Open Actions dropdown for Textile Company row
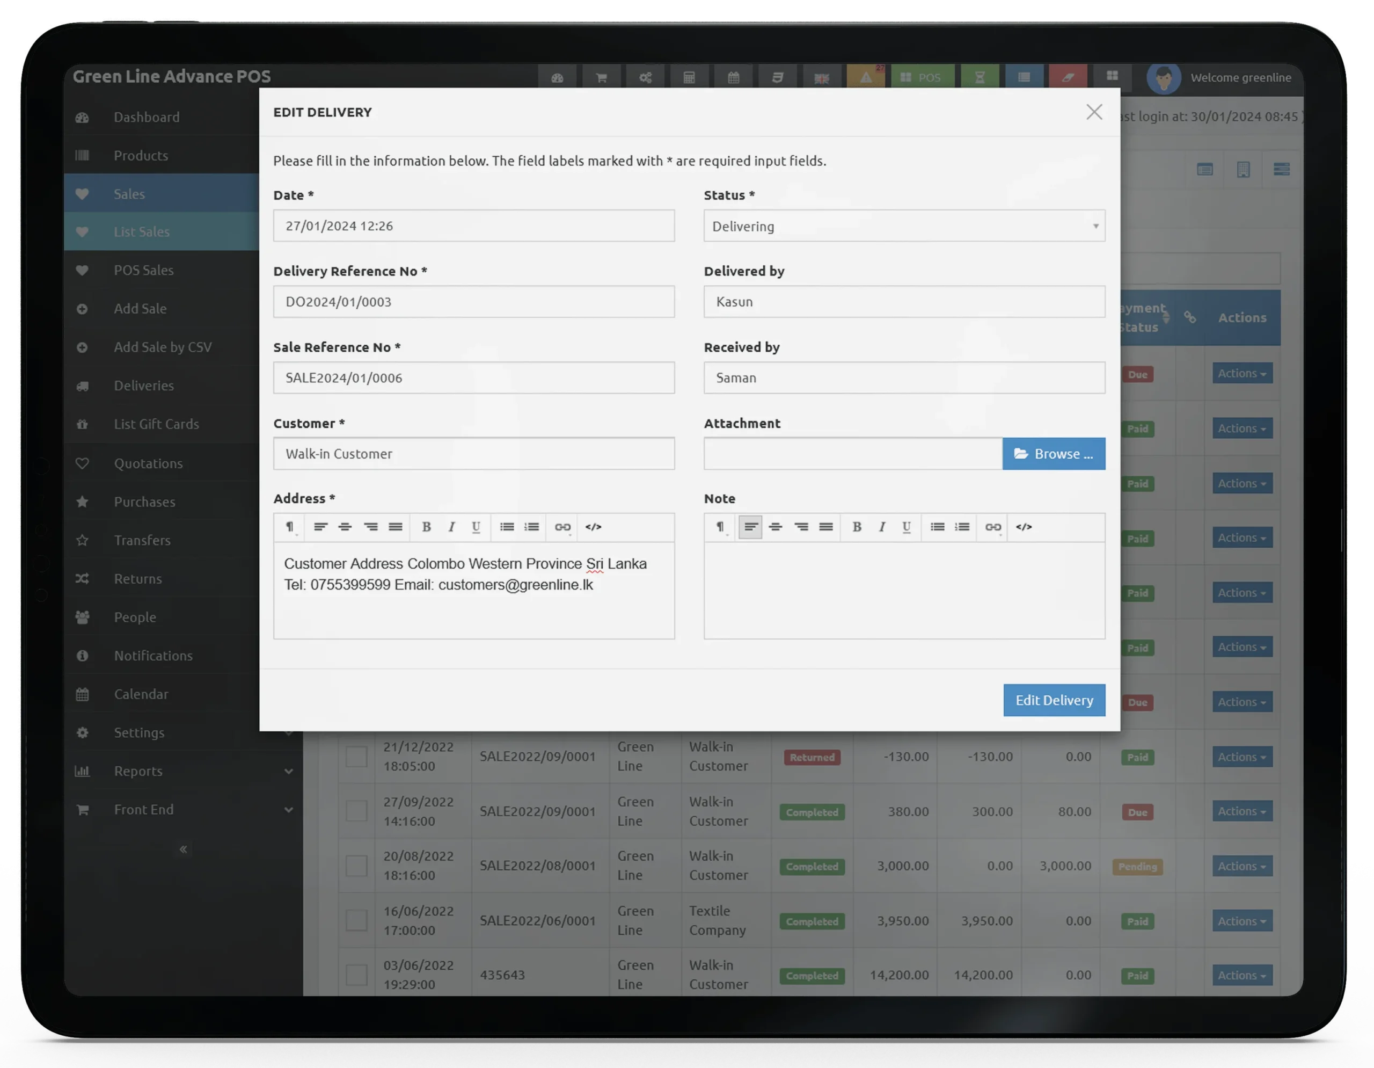This screenshot has width=1374, height=1068. point(1242,921)
